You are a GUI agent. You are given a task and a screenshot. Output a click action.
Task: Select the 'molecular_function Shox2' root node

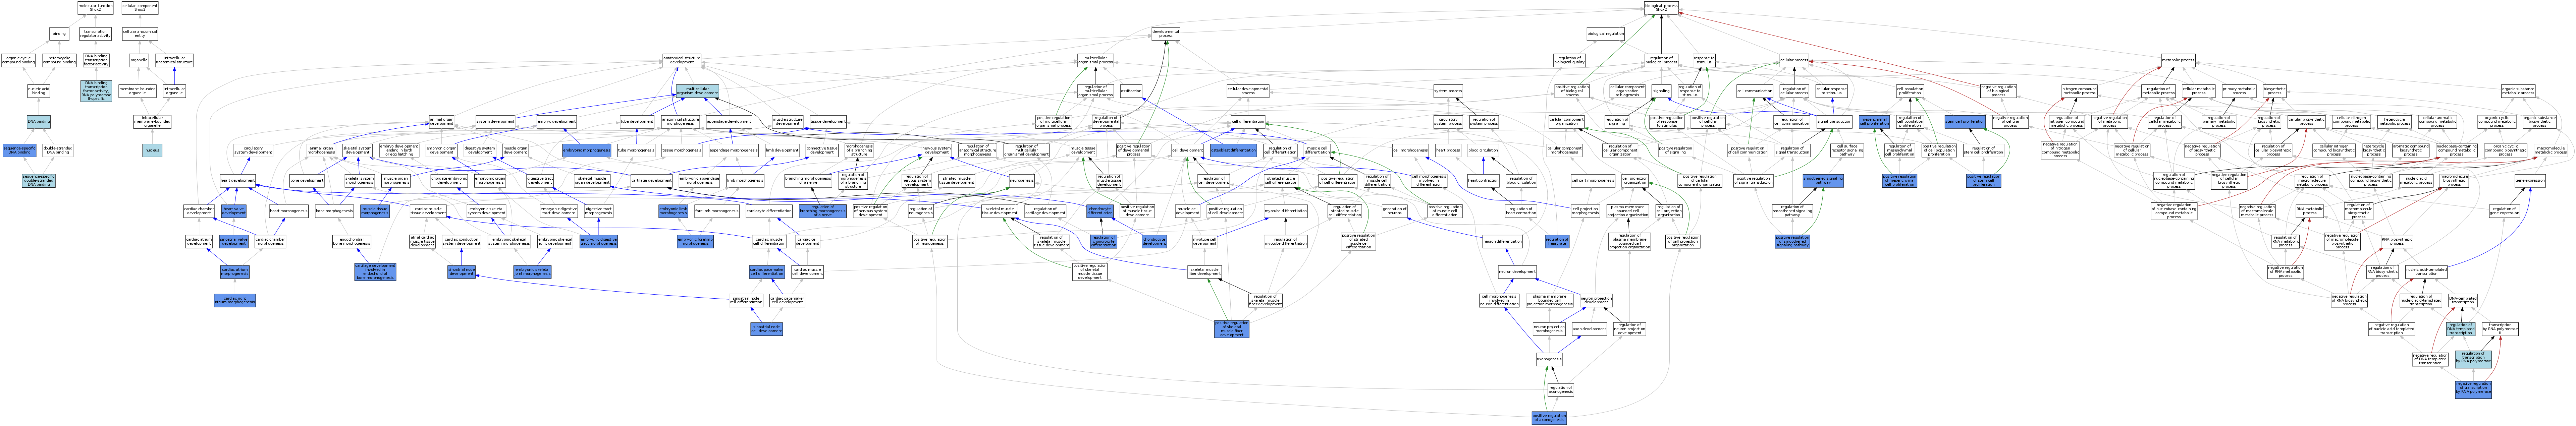[x=95, y=8]
